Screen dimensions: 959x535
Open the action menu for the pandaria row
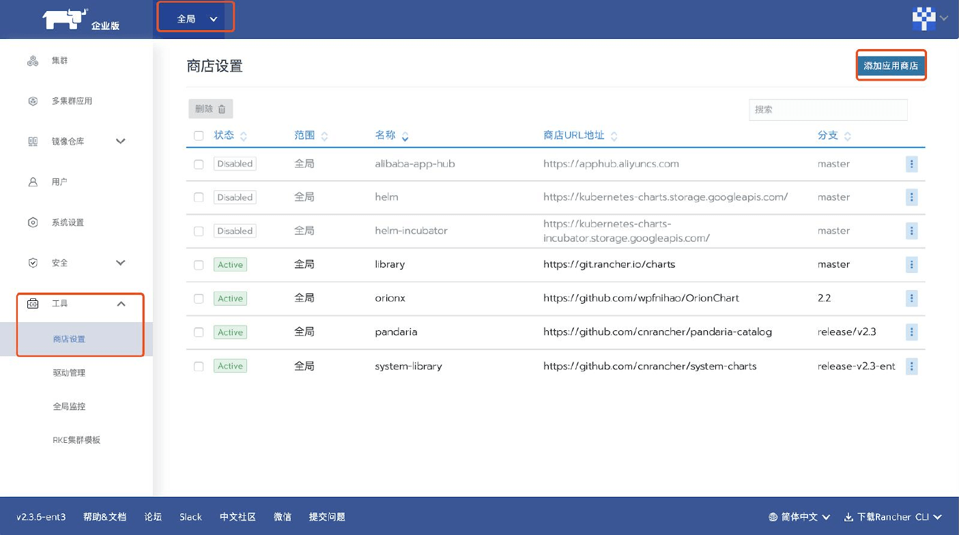click(912, 332)
